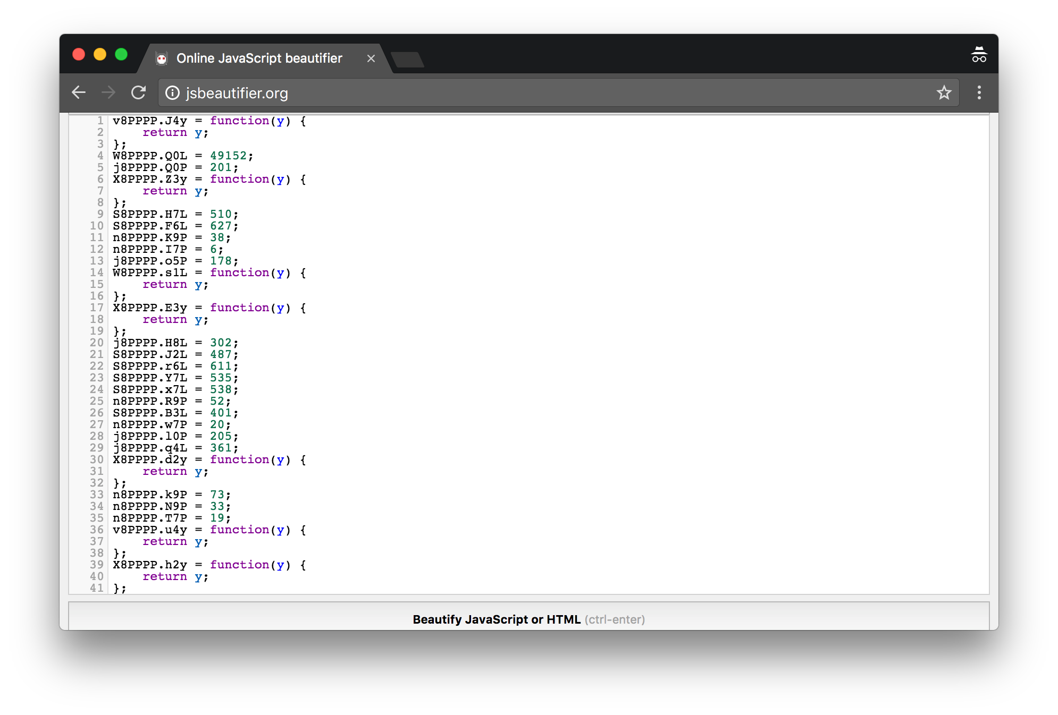
Task: Click the forward navigation arrow
Action: pos(108,92)
